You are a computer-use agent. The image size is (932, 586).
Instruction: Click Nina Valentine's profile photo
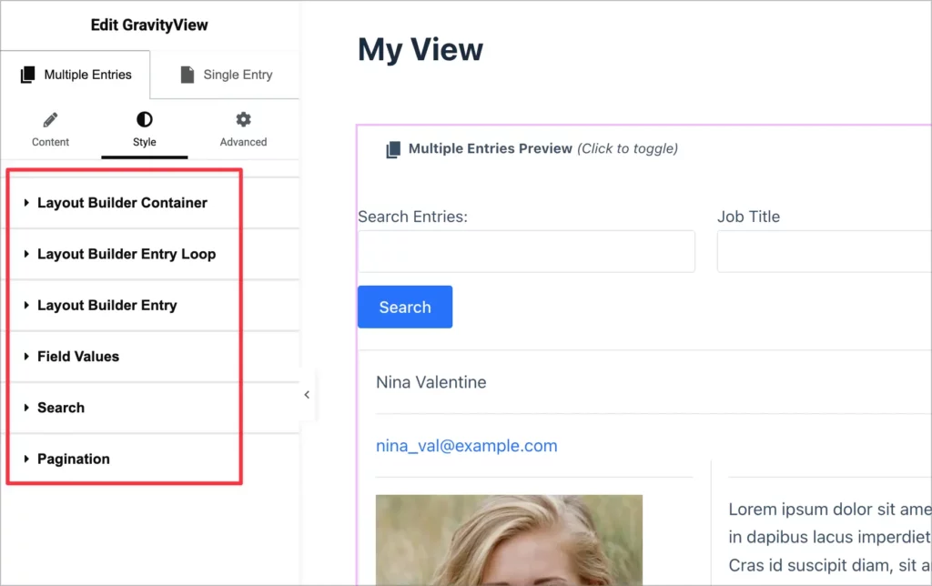[509, 541]
